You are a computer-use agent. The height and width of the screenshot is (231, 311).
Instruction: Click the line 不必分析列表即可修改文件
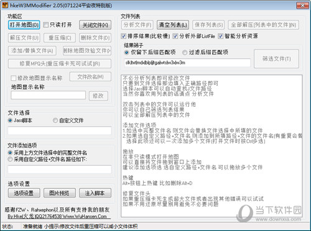156,78
